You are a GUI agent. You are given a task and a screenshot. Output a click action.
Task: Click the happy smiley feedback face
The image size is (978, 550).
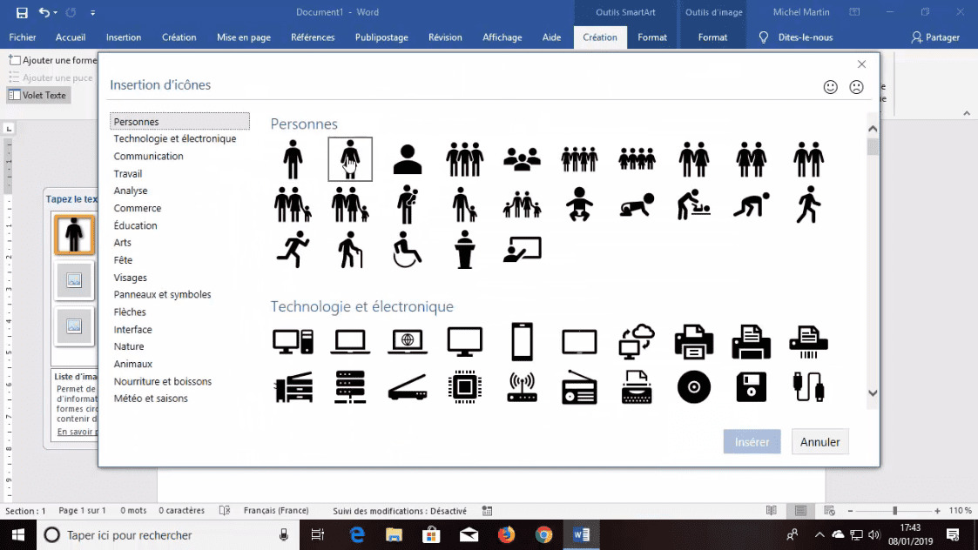pyautogui.click(x=831, y=87)
